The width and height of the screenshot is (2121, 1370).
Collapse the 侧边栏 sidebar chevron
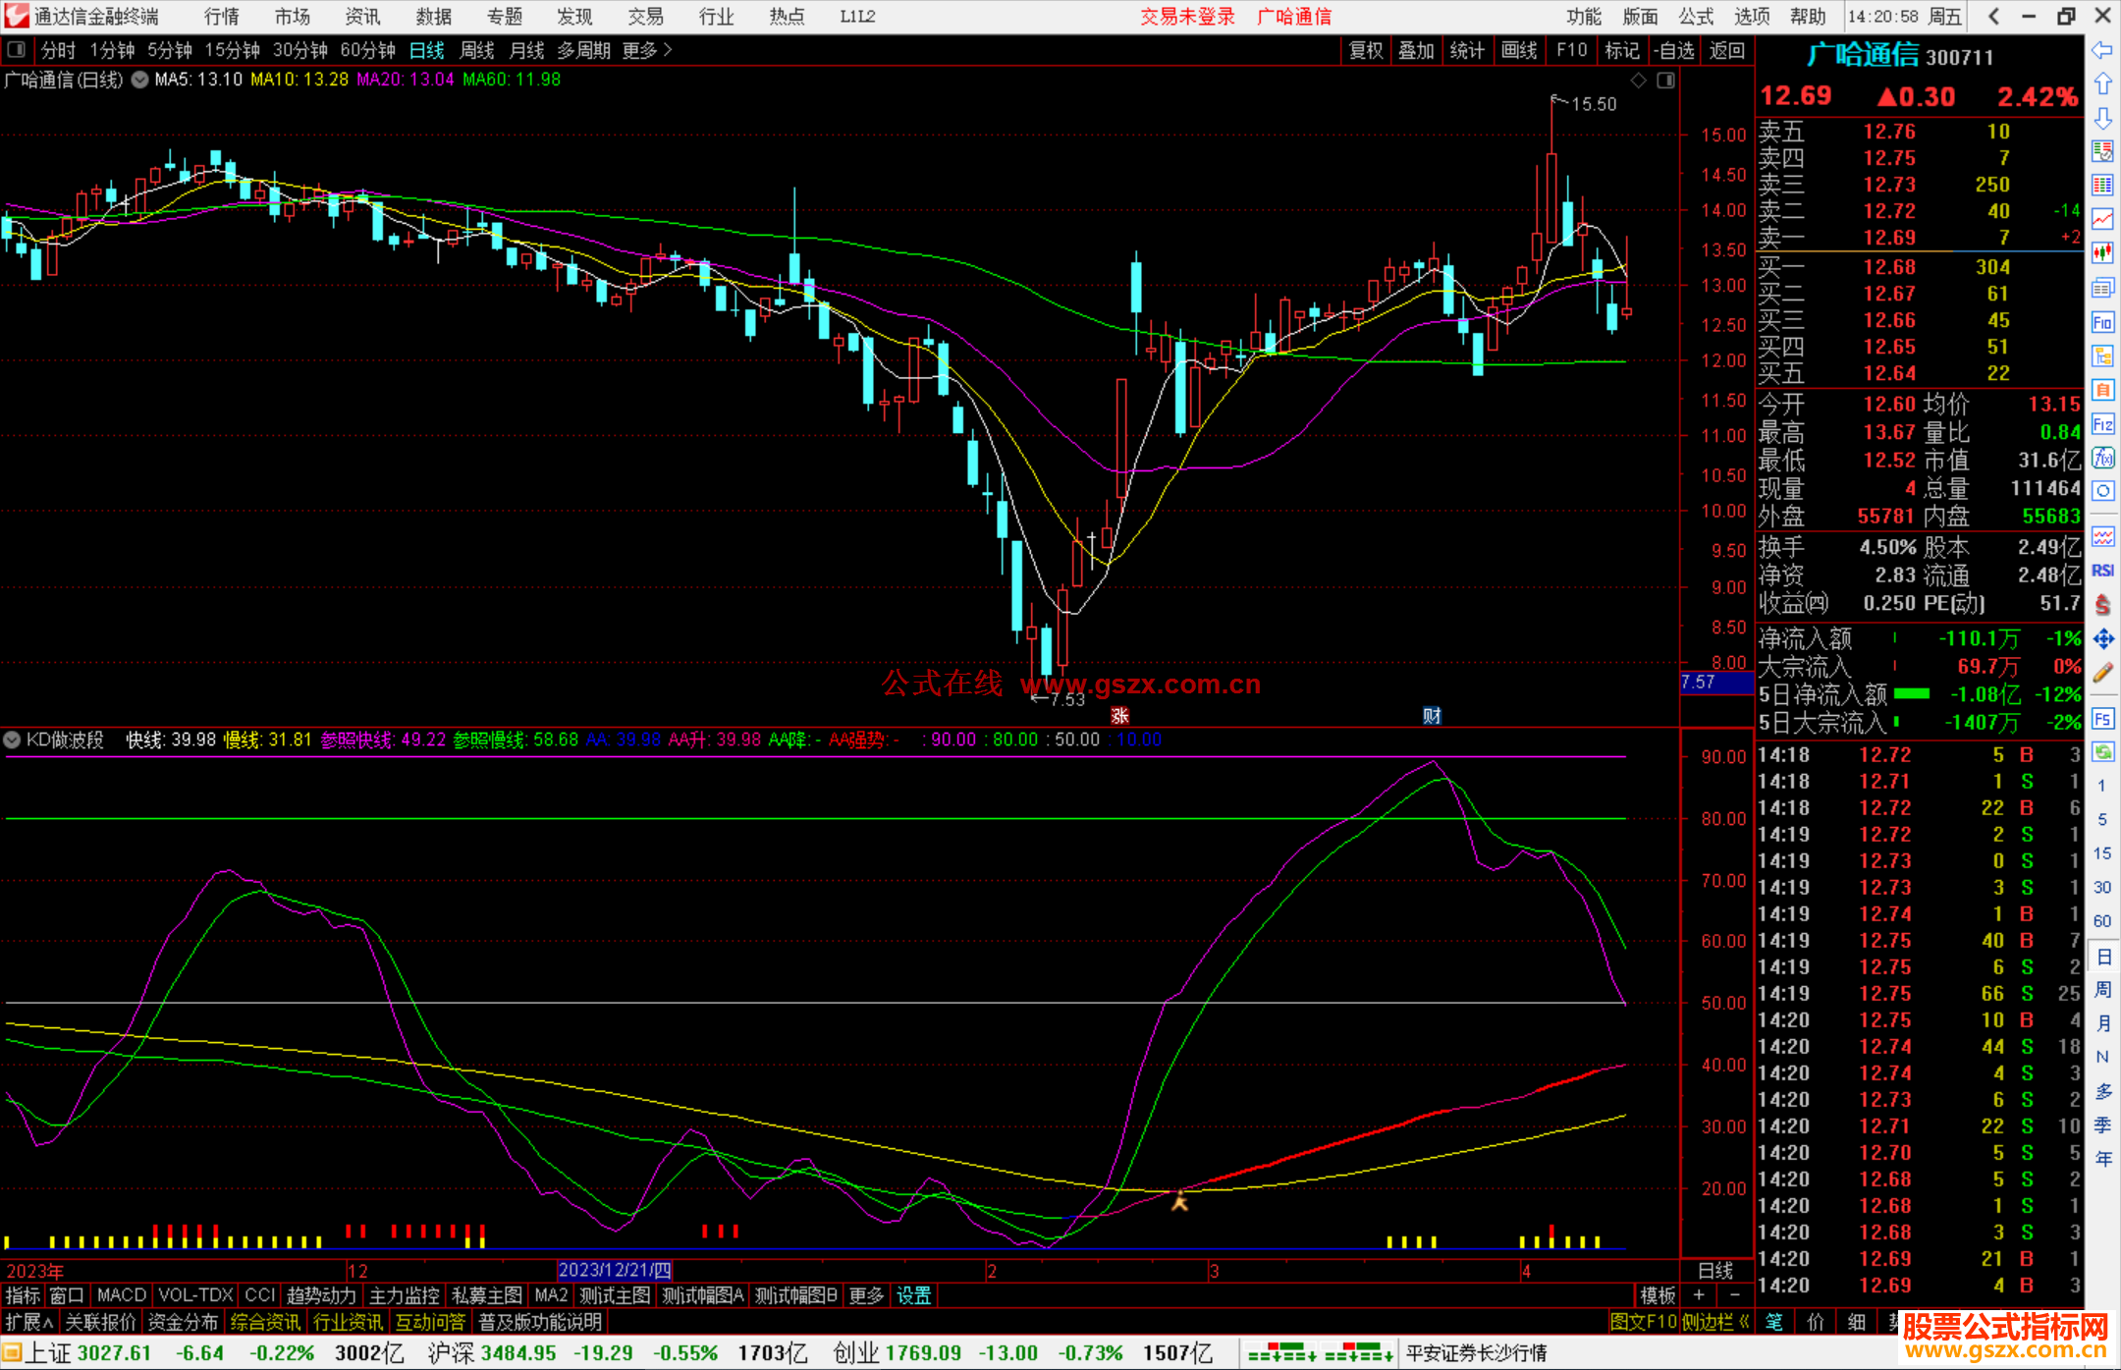1744,1322
